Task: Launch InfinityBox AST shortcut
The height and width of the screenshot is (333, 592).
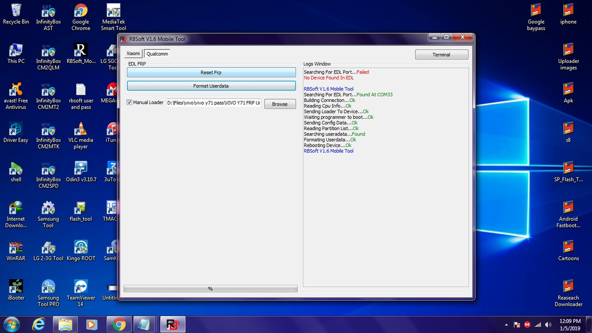Action: point(48,18)
